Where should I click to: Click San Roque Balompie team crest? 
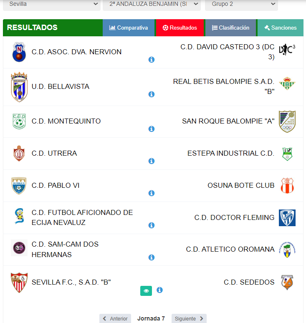[287, 121]
